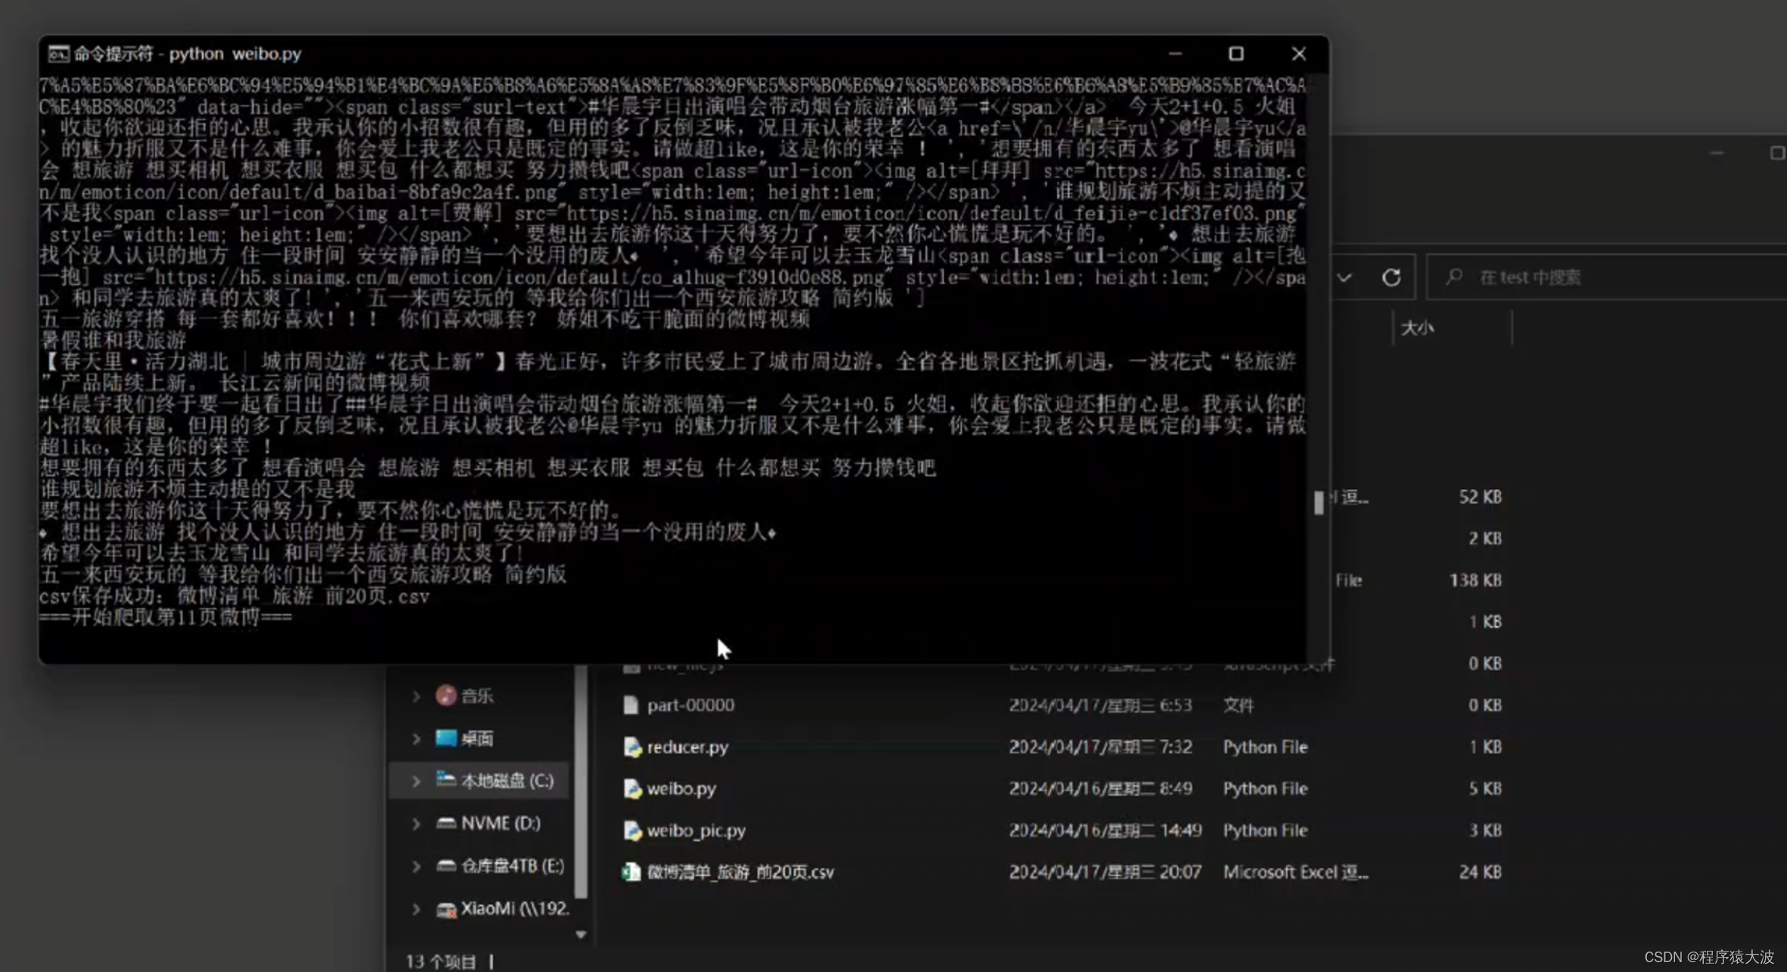Image resolution: width=1787 pixels, height=972 pixels.
Task: Open the dropdown next to the refresh icon
Action: click(1346, 277)
